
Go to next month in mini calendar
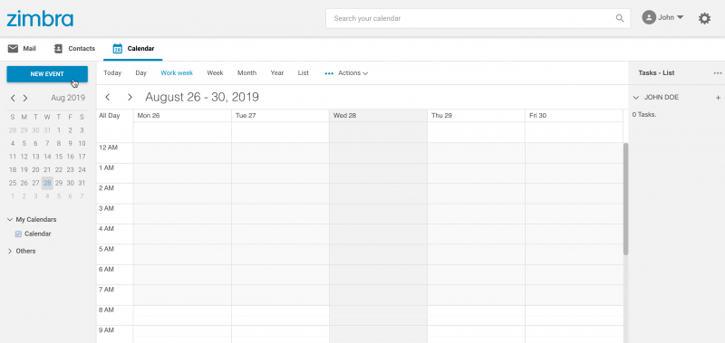[x=25, y=98]
